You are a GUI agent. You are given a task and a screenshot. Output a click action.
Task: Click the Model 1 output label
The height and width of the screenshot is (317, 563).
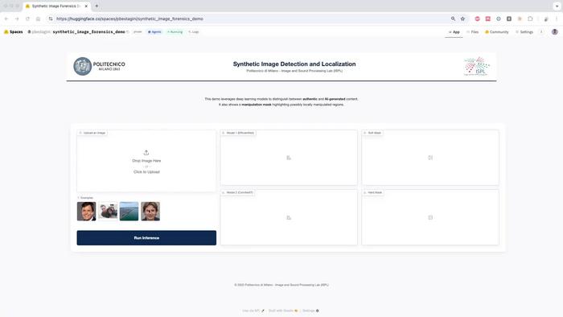tap(238, 133)
